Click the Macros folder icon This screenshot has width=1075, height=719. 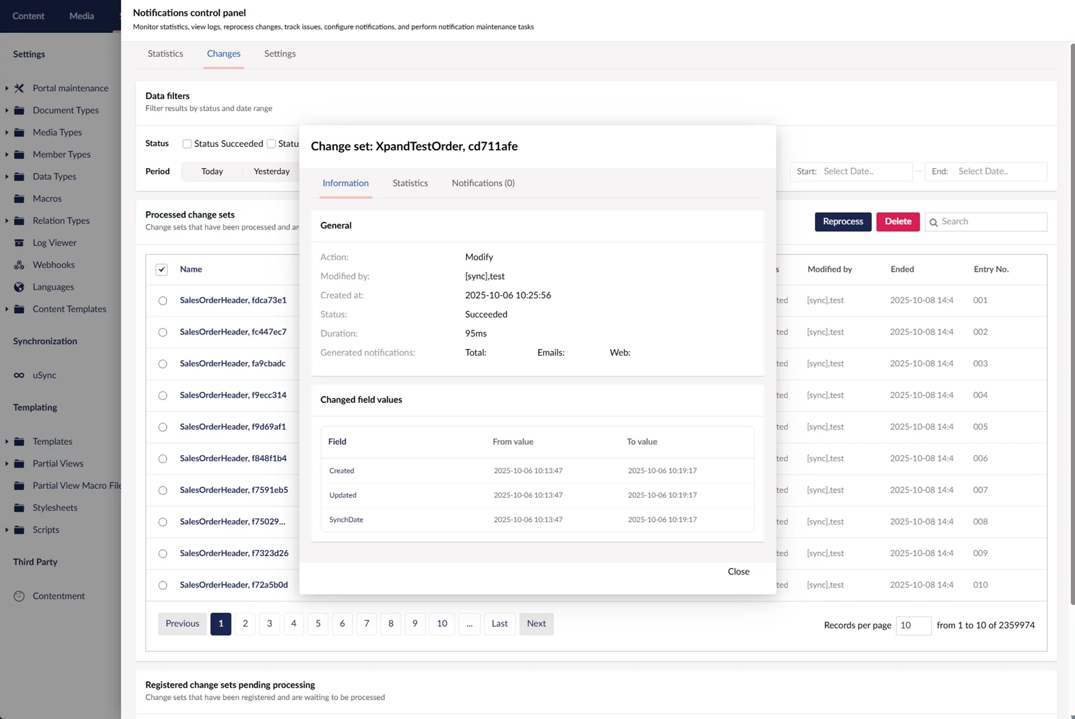[19, 199]
